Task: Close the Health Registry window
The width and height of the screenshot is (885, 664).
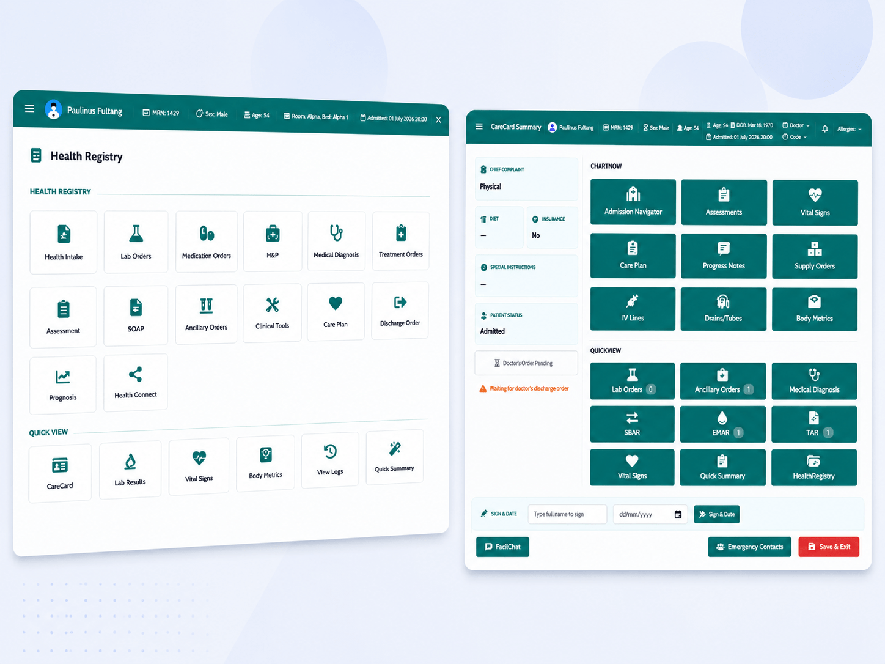Action: click(438, 120)
